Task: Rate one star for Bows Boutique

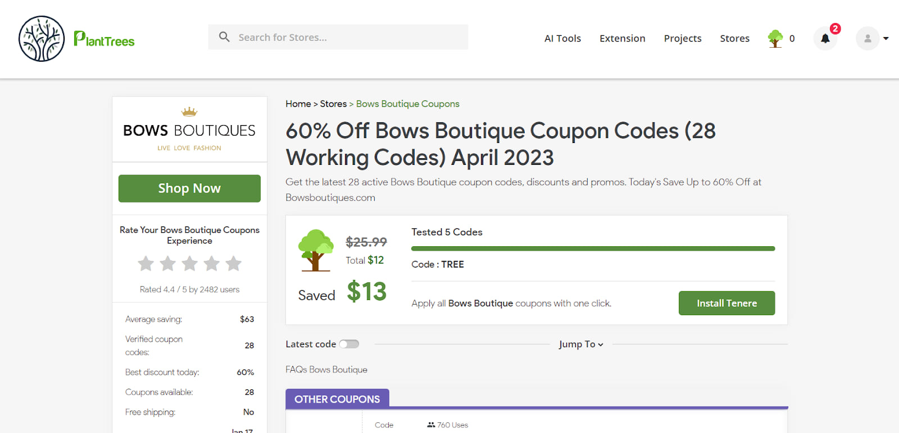Action: [x=146, y=263]
